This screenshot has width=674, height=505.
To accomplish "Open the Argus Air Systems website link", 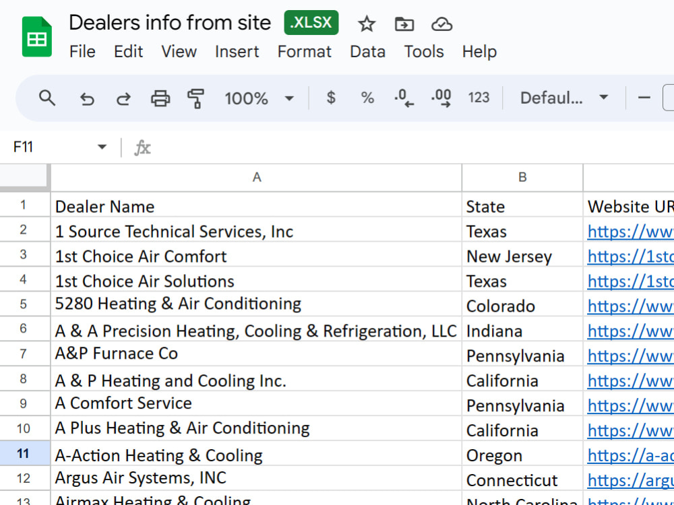I will pos(631,481).
